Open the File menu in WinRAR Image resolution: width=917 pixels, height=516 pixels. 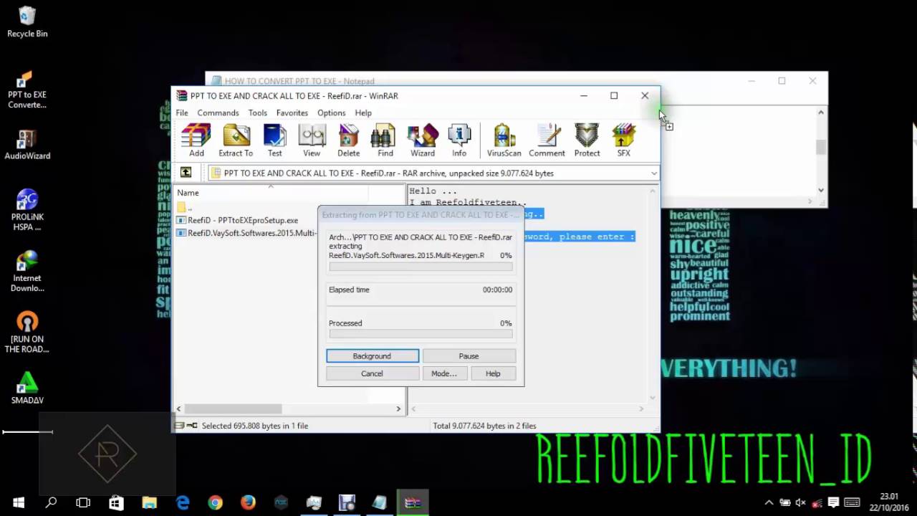click(182, 113)
